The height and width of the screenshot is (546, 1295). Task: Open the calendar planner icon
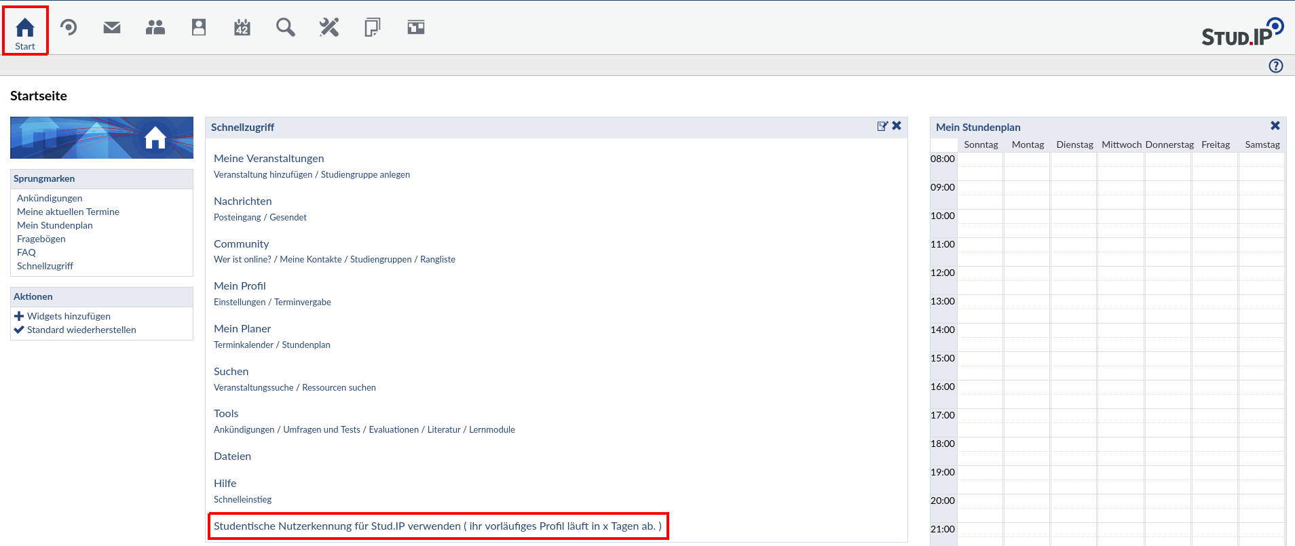(242, 28)
